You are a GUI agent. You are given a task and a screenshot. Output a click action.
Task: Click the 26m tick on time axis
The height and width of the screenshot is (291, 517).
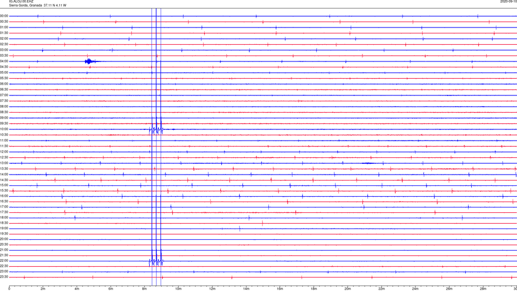coord(449,289)
